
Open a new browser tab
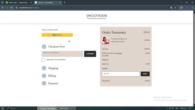pos(64,2)
